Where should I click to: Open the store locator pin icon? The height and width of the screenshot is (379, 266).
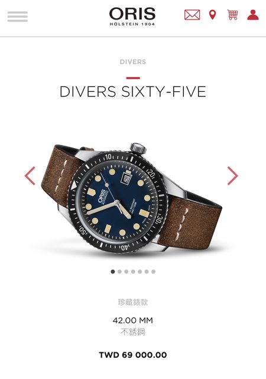pos(212,15)
